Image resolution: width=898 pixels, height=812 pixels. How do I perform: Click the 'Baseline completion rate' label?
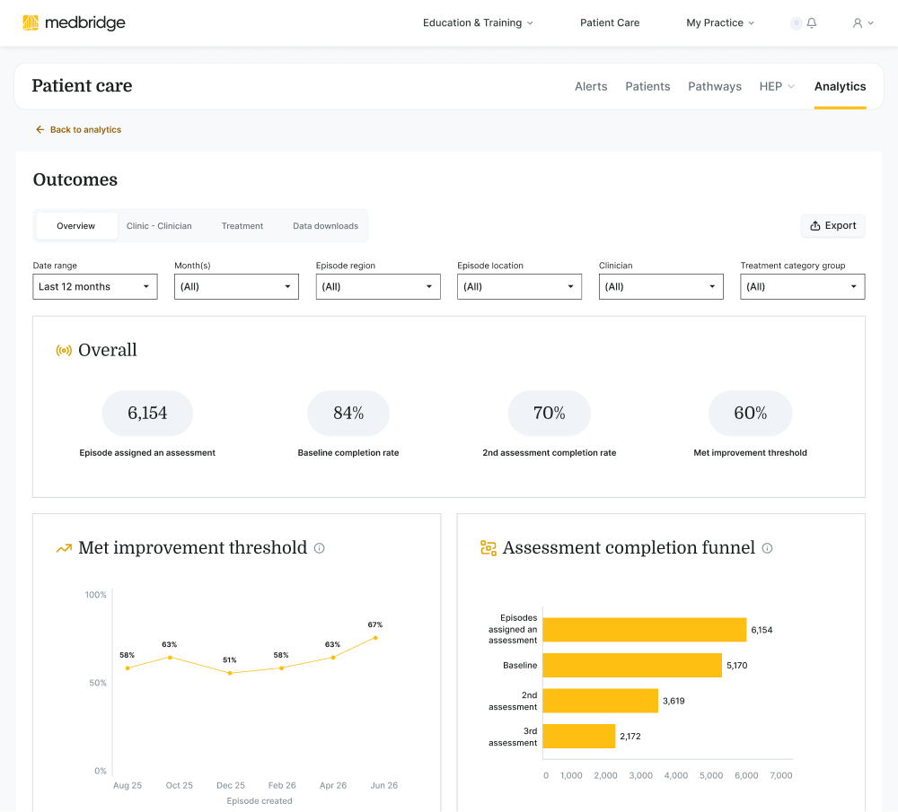pos(348,452)
